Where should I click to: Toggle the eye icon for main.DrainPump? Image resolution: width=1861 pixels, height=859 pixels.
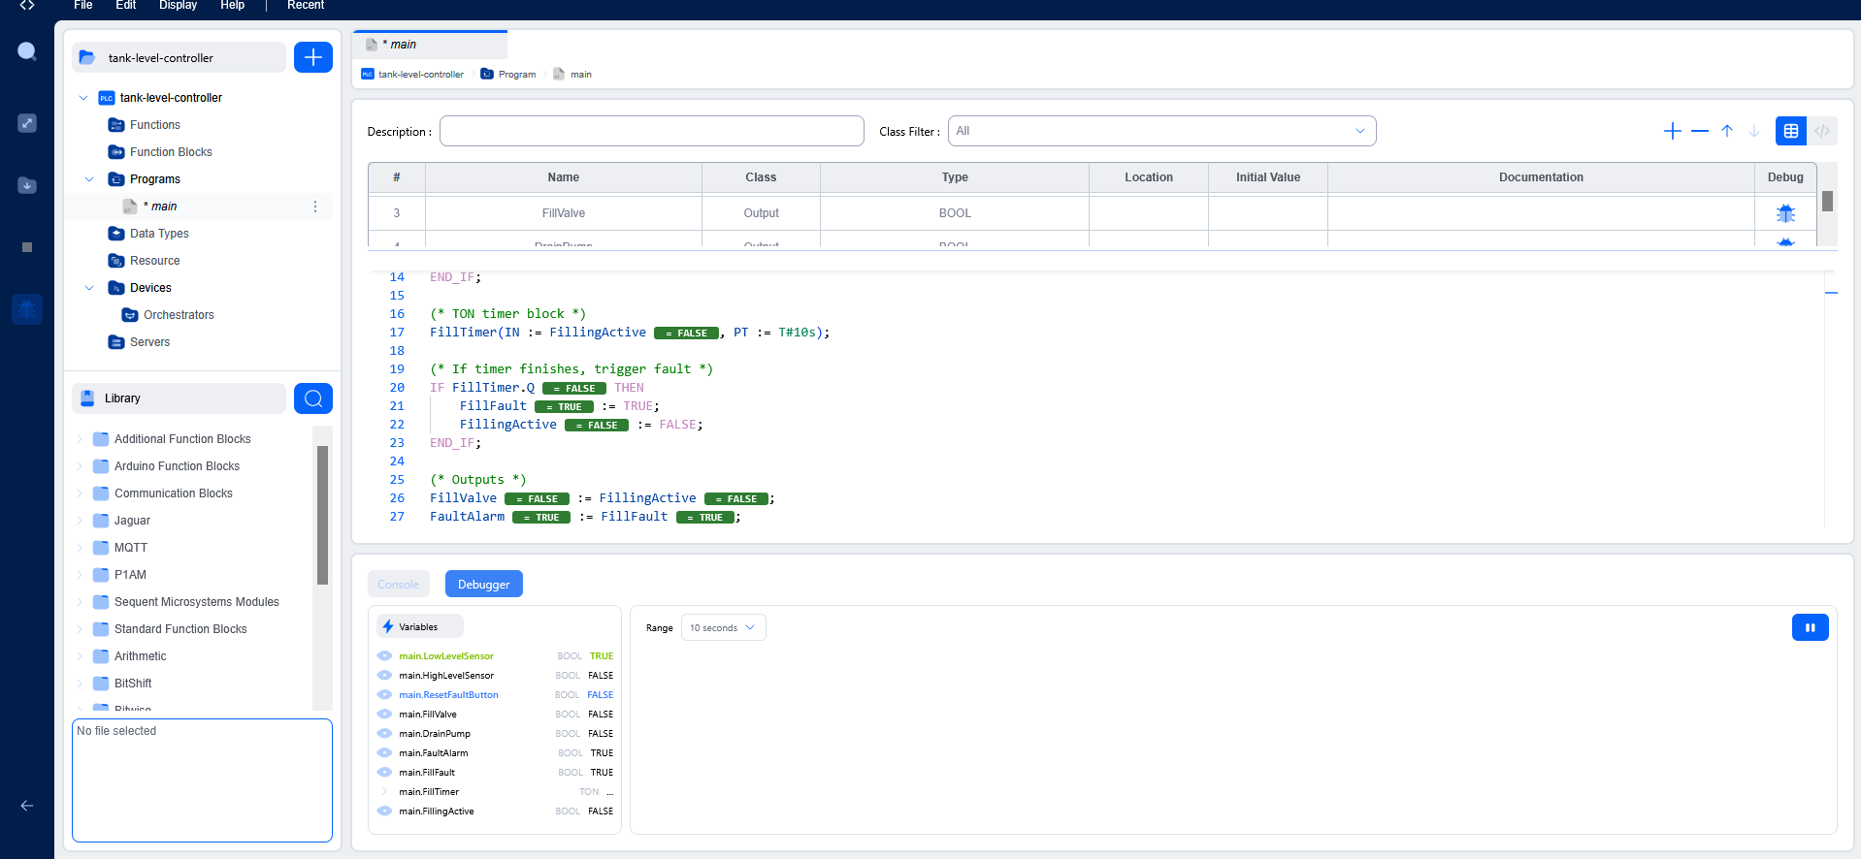coord(384,733)
